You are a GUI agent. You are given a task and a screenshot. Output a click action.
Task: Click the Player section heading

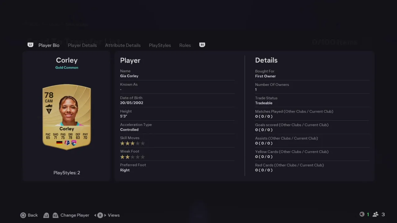(x=130, y=61)
